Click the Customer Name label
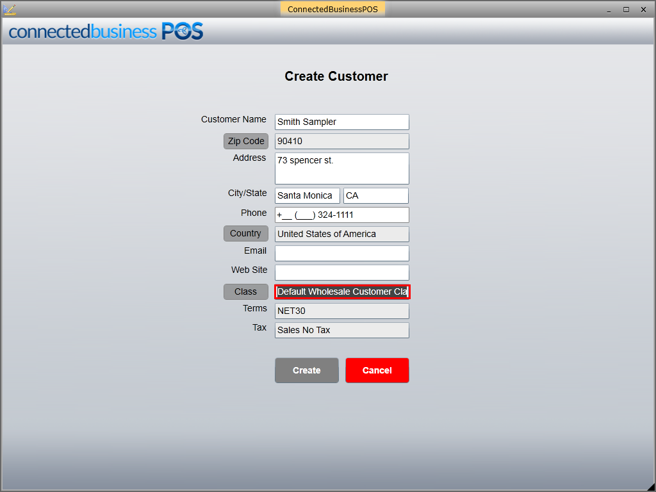Image resolution: width=656 pixels, height=492 pixels. pos(233,119)
